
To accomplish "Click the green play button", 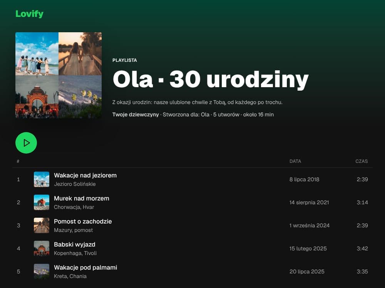I will click(26, 143).
